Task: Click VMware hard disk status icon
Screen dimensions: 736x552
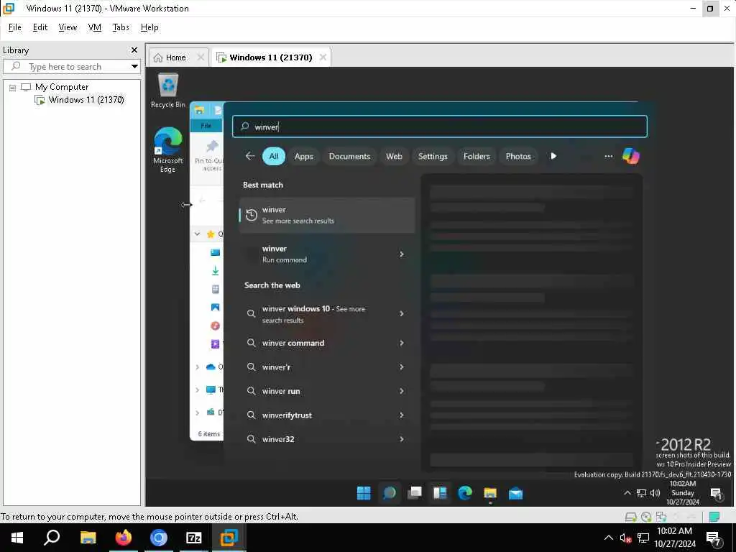Action: 631,517
